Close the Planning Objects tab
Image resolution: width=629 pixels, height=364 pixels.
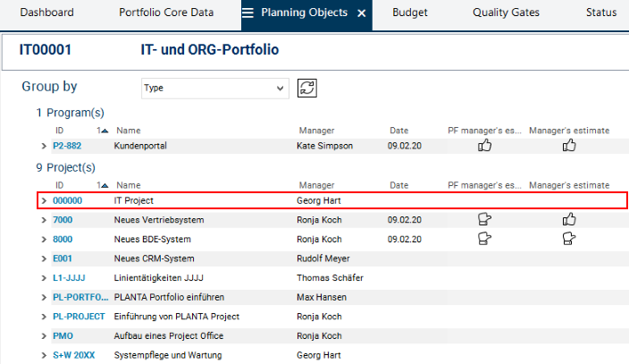point(361,13)
